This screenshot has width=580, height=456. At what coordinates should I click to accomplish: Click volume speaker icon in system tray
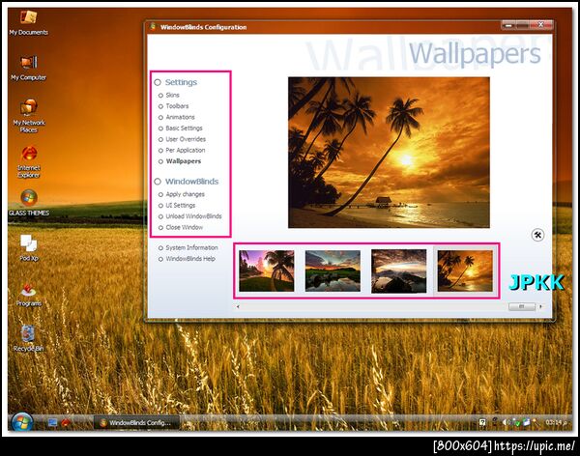coord(506,422)
